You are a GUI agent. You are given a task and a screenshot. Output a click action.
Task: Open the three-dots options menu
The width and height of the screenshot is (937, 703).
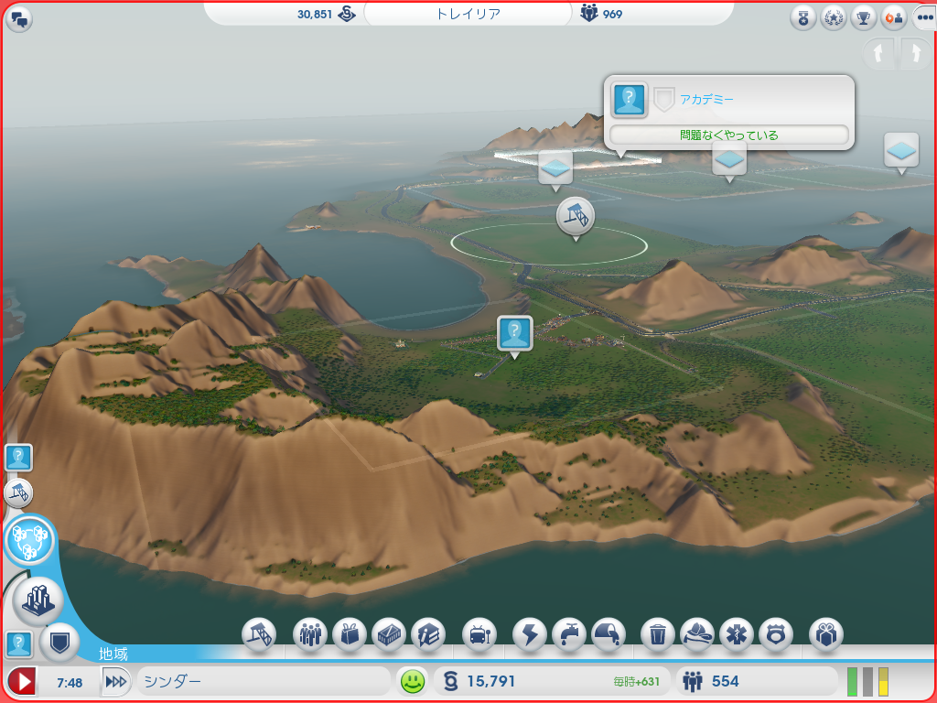[924, 18]
